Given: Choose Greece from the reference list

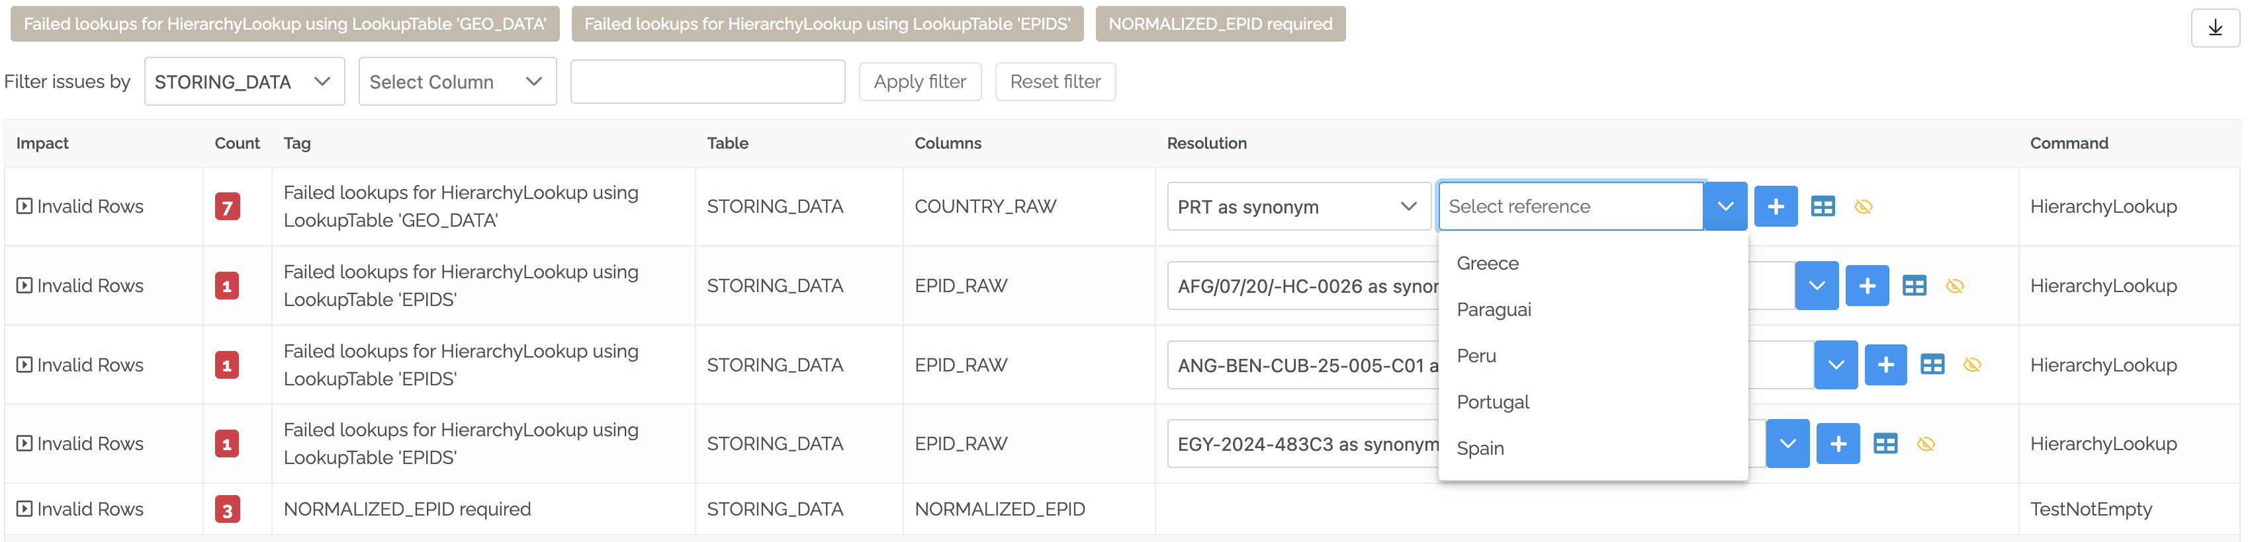Looking at the screenshot, I should [1592, 263].
